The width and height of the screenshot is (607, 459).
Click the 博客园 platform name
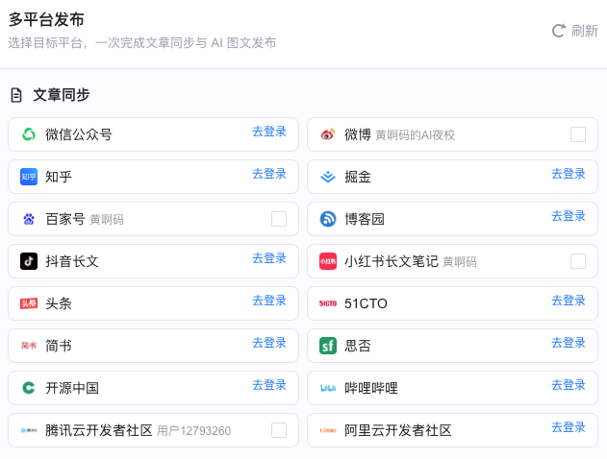point(365,219)
